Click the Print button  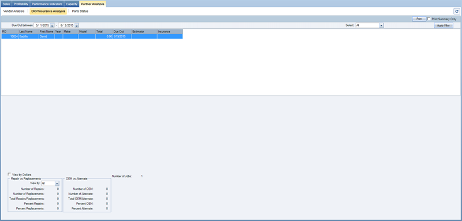click(419, 19)
